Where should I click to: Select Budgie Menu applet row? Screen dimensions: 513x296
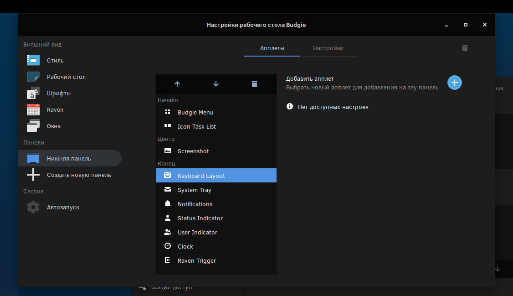click(216, 112)
